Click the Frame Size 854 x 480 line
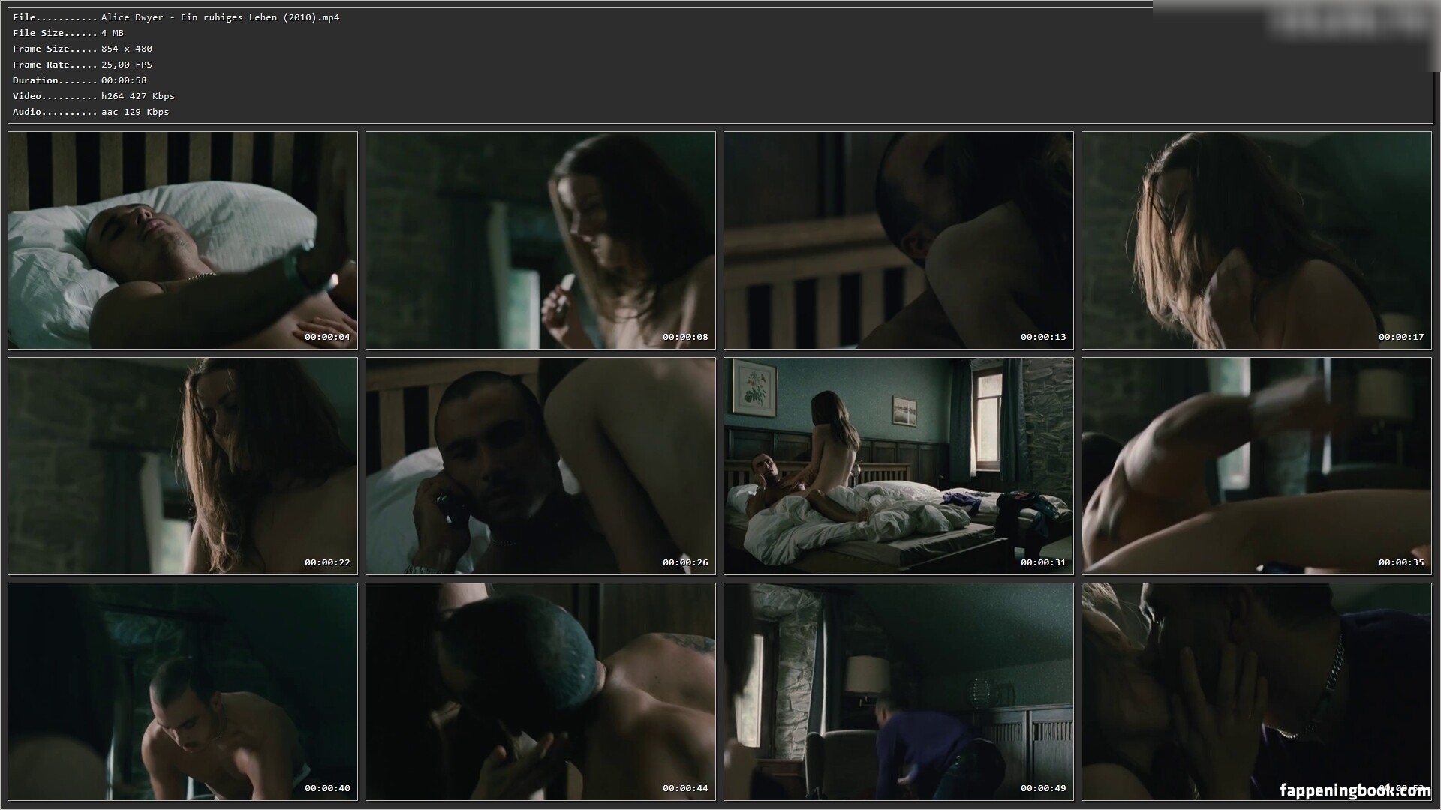The height and width of the screenshot is (810, 1441). pyautogui.click(x=83, y=49)
